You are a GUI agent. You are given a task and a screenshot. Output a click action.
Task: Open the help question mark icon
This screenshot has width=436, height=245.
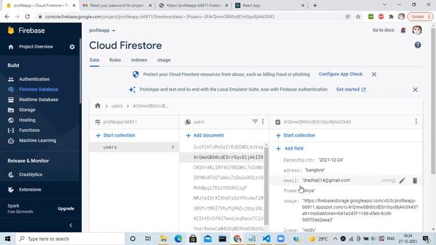[418, 45]
